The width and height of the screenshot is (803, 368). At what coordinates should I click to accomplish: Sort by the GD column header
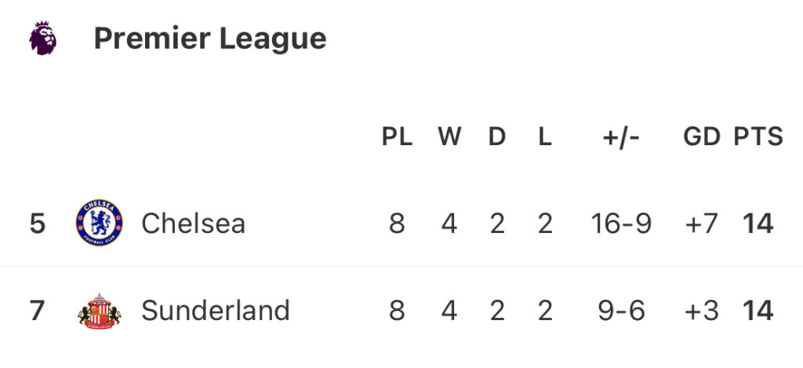pos(701,137)
